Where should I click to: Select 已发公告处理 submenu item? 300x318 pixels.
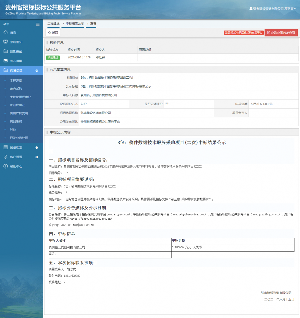tap(19, 138)
